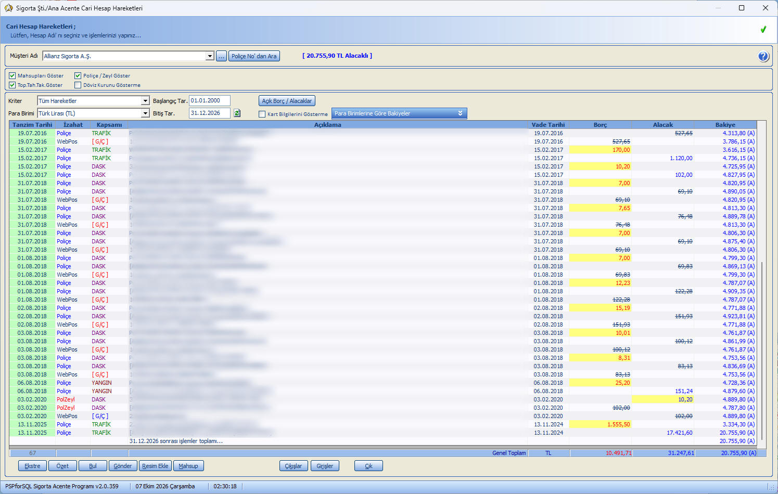Select the 17.421,60 Alacak cell

click(x=662, y=433)
